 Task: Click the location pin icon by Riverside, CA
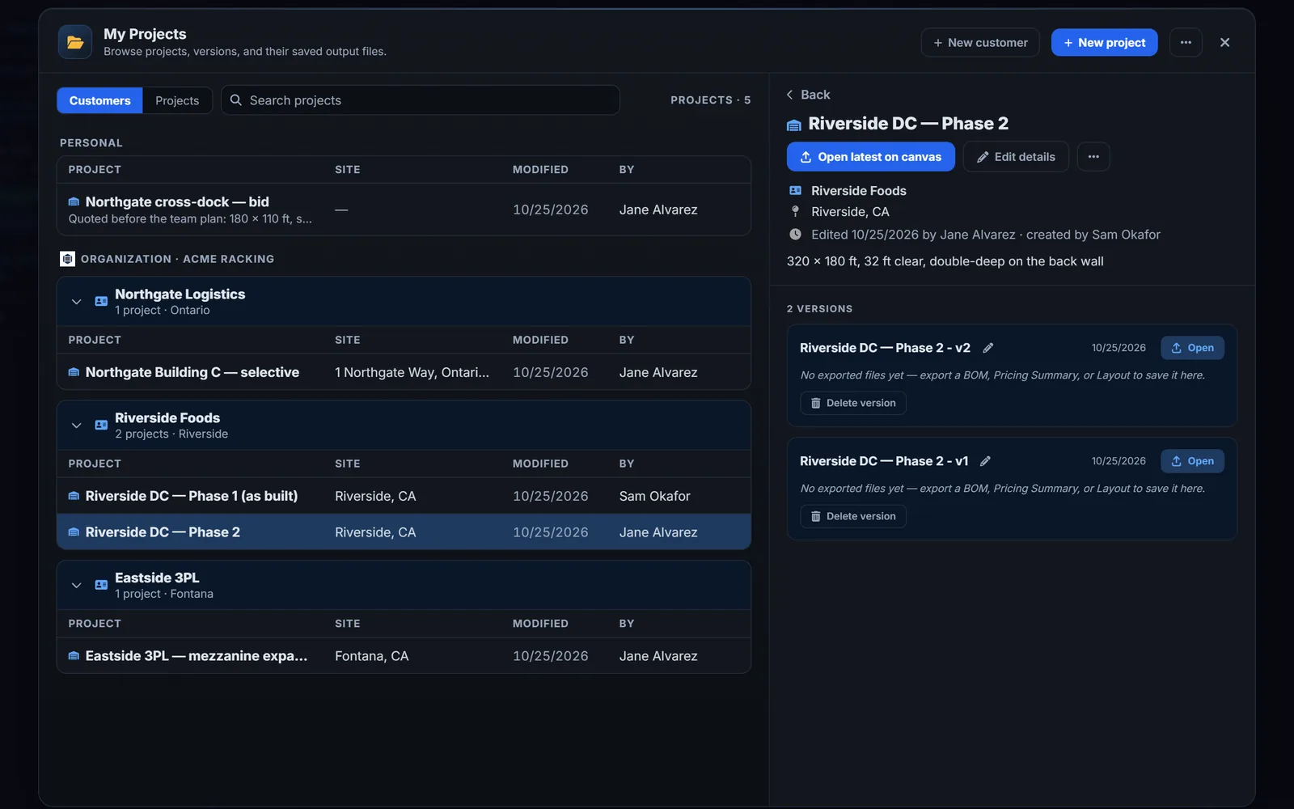point(795,212)
